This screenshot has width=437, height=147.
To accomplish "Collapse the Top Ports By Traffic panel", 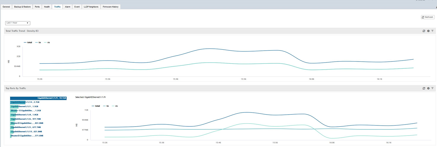I will tap(432, 88).
